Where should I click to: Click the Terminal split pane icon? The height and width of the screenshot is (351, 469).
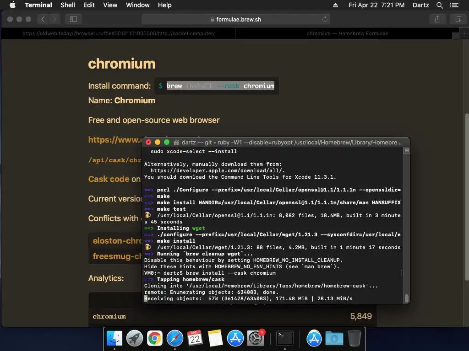407,151
